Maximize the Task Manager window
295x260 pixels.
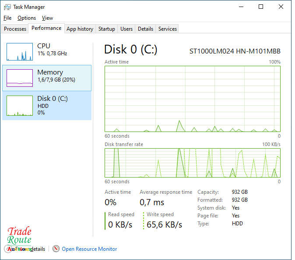coord(261,7)
